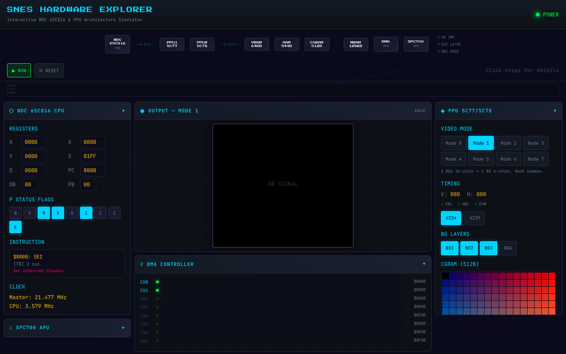This screenshot has height=354, width=566.
Task: Toggle the N status flag
Action: 15,213
